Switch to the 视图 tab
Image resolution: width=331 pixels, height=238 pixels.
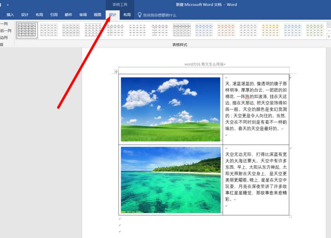coord(97,15)
